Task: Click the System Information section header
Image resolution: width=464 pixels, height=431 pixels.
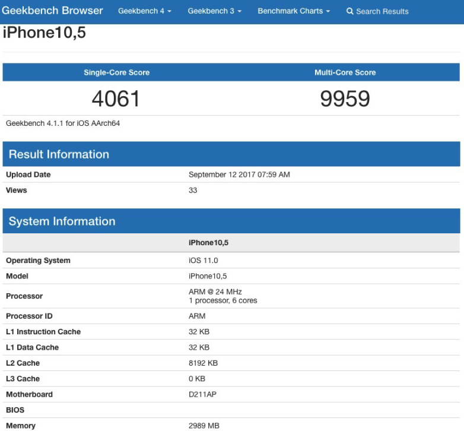Action: 62,221
